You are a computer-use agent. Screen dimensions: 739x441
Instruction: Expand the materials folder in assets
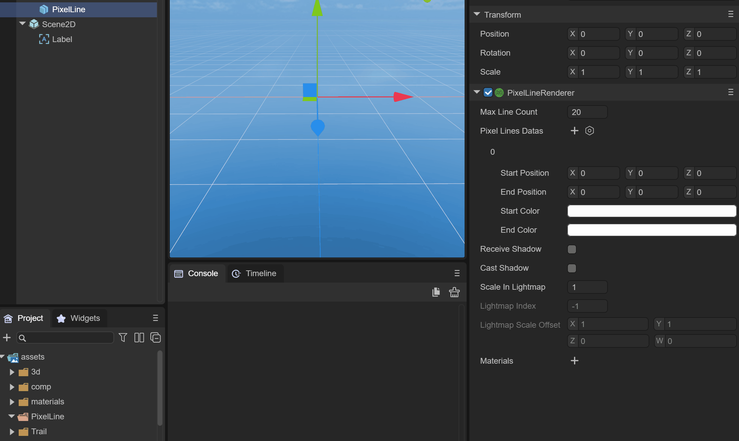click(x=12, y=402)
